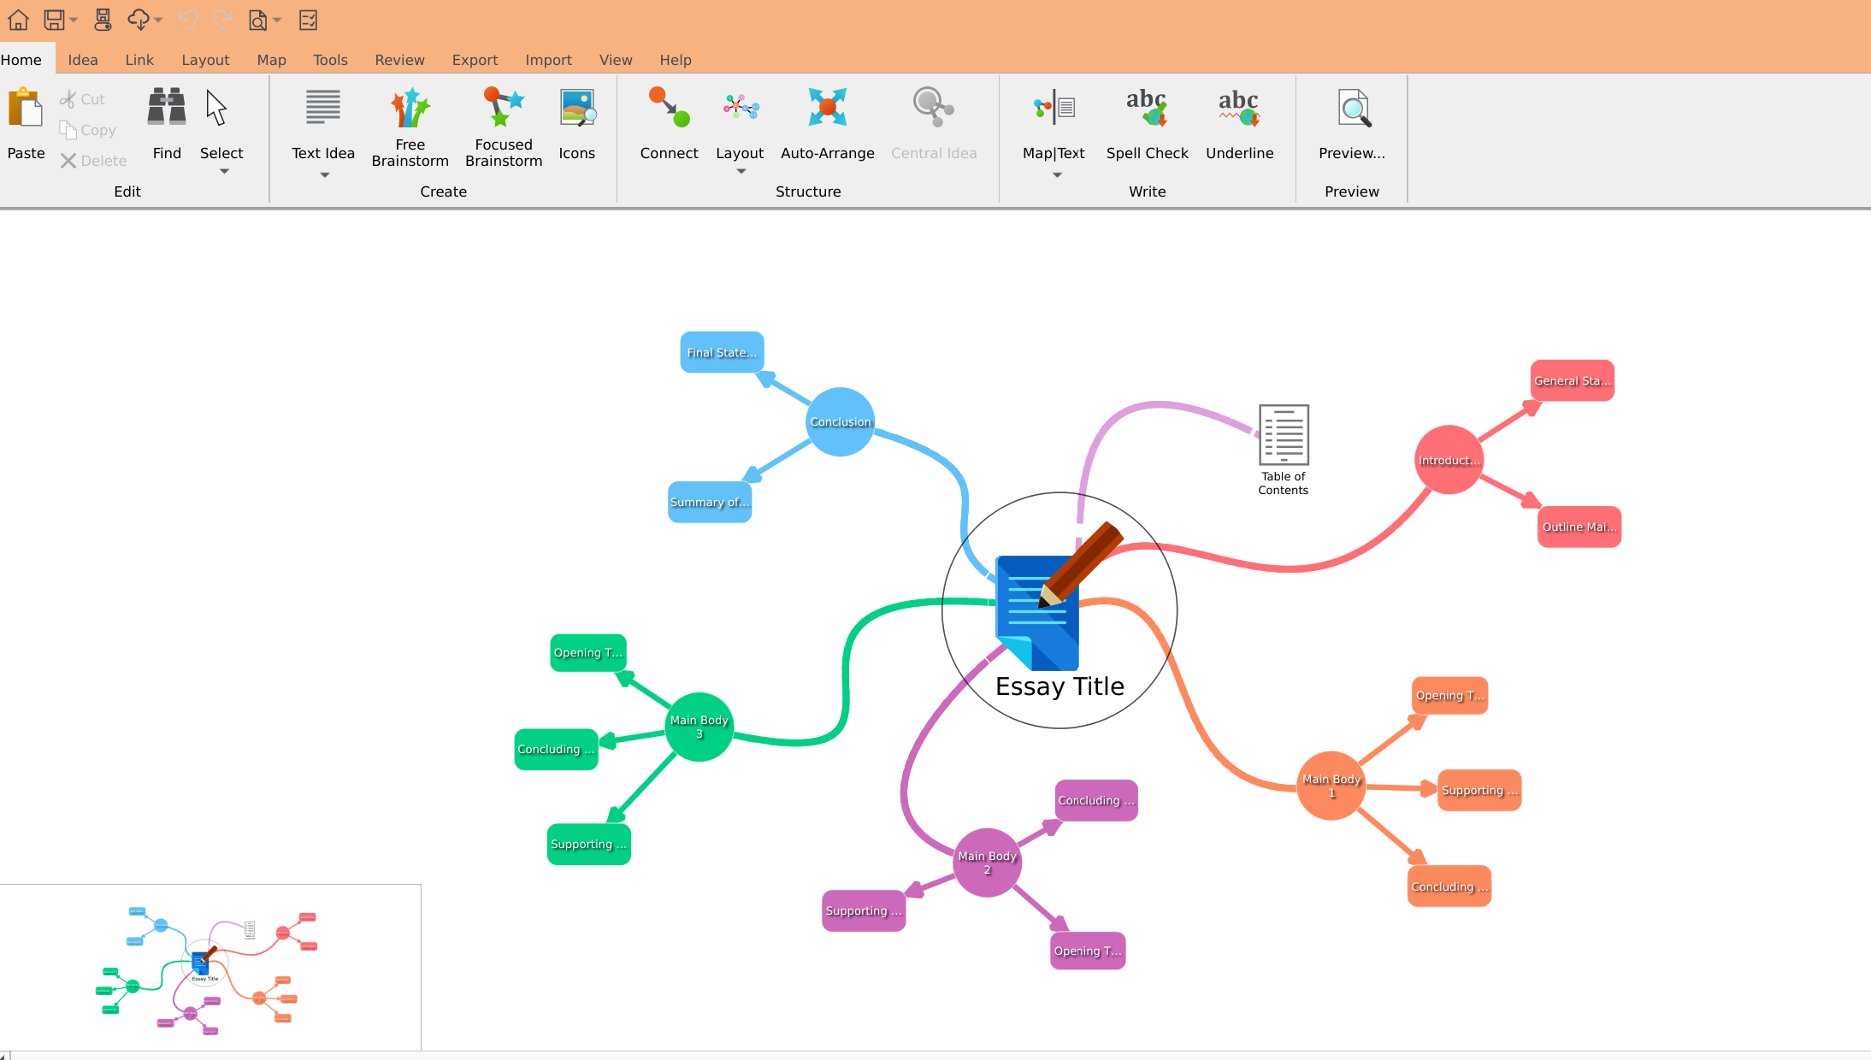The height and width of the screenshot is (1060, 1871).
Task: Open Preview with magnifier icon
Action: click(x=1352, y=109)
